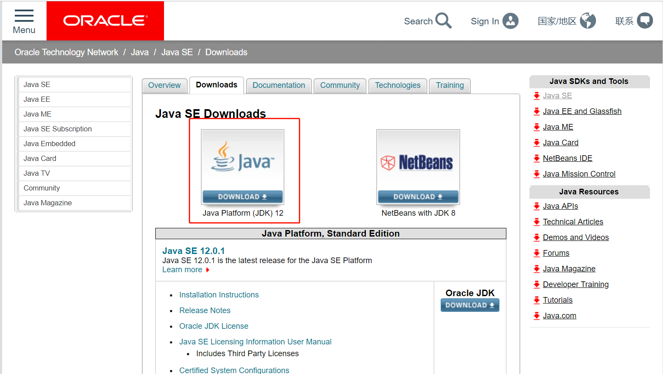Click DOWNLOAD under Java Platform (JDK) 12

pos(242,197)
